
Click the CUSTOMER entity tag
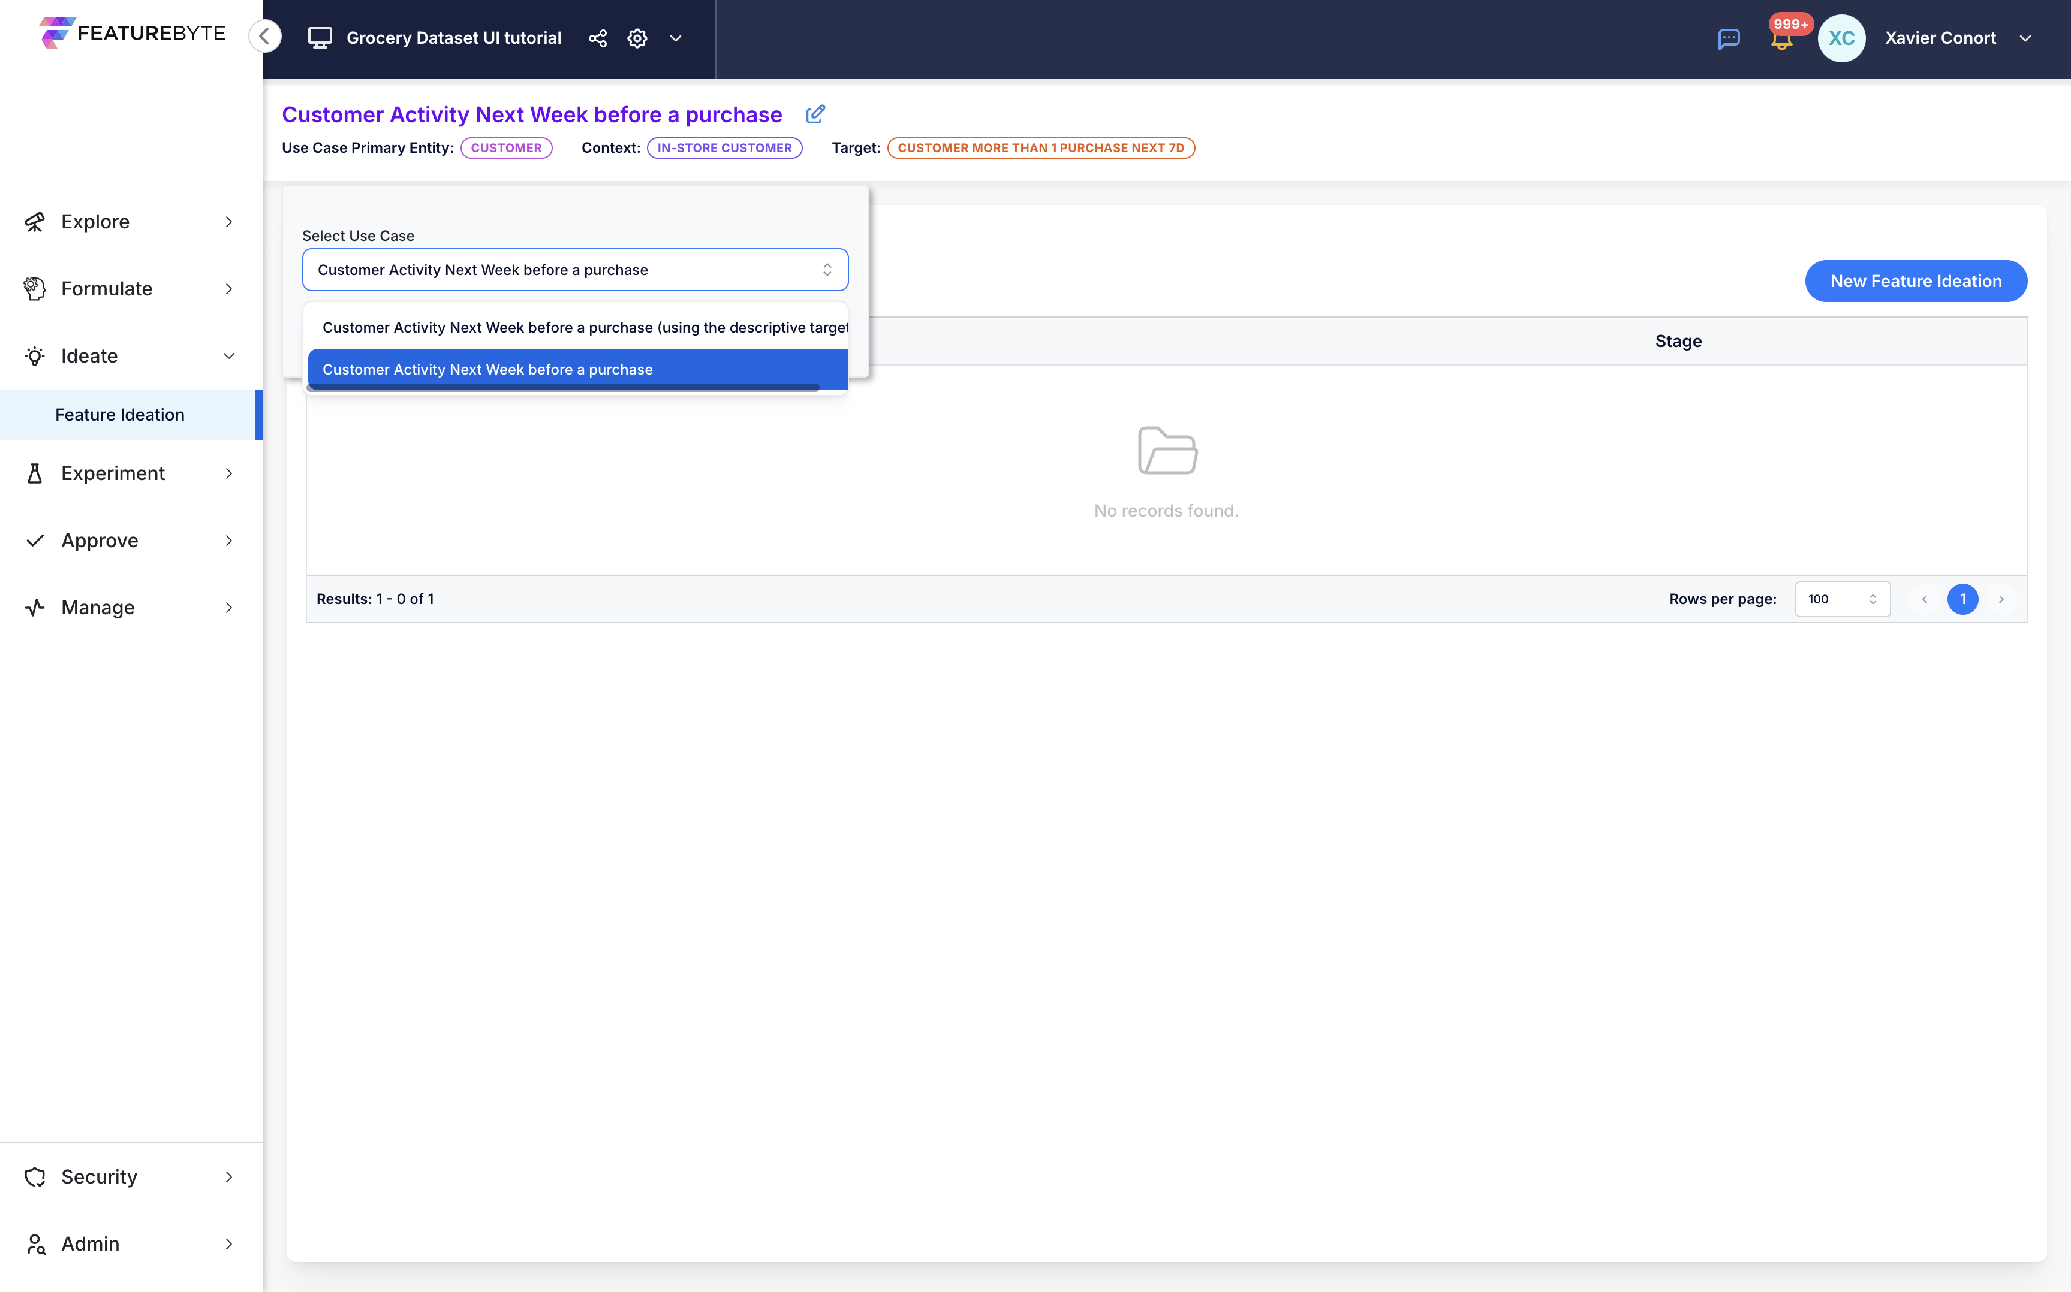506,148
